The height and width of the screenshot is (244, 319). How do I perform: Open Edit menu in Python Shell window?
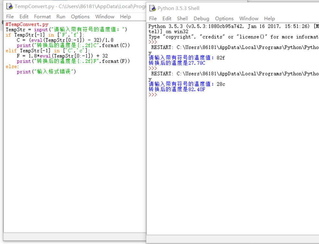167,18
